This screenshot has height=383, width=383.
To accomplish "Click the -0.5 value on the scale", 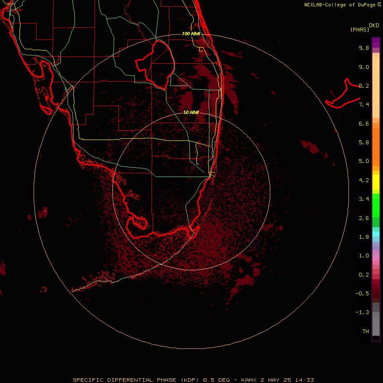I will tap(362, 294).
